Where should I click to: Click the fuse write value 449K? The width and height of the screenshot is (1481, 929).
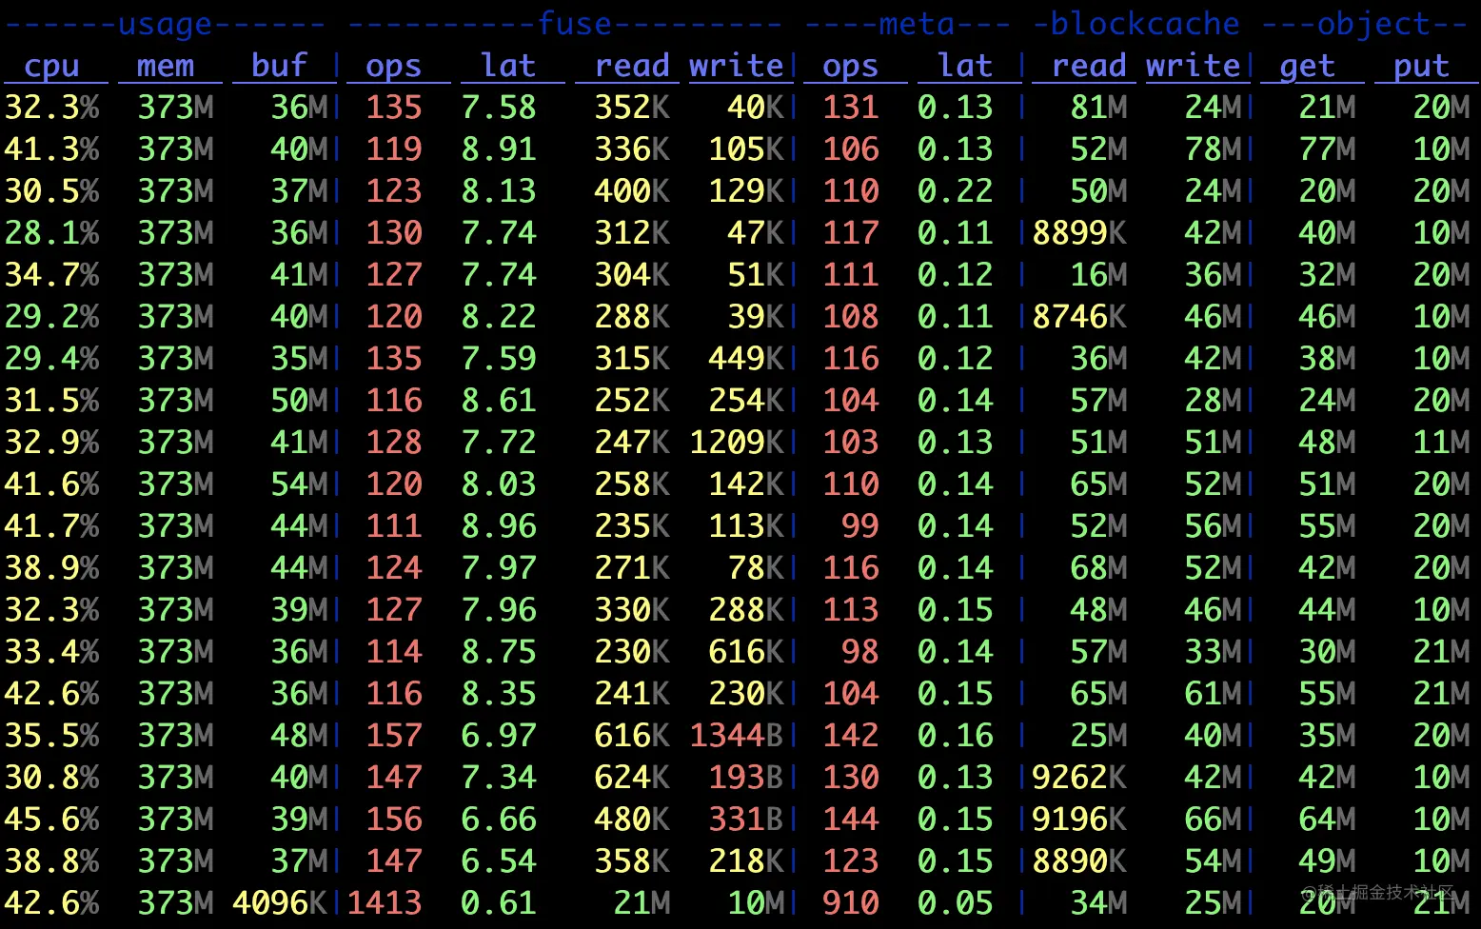(x=746, y=359)
